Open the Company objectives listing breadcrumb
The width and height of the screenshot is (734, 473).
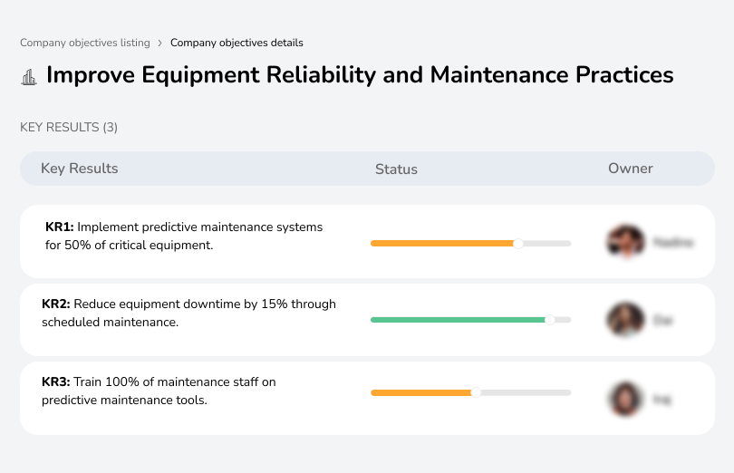pos(85,43)
